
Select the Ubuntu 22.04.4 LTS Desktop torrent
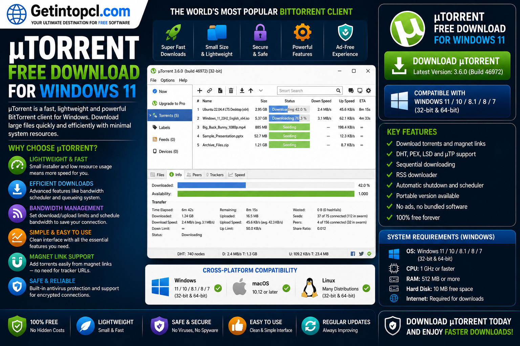click(284, 109)
